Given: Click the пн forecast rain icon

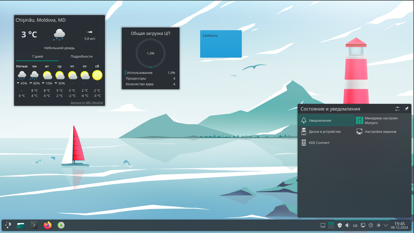Looking at the screenshot, I should click(34, 75).
